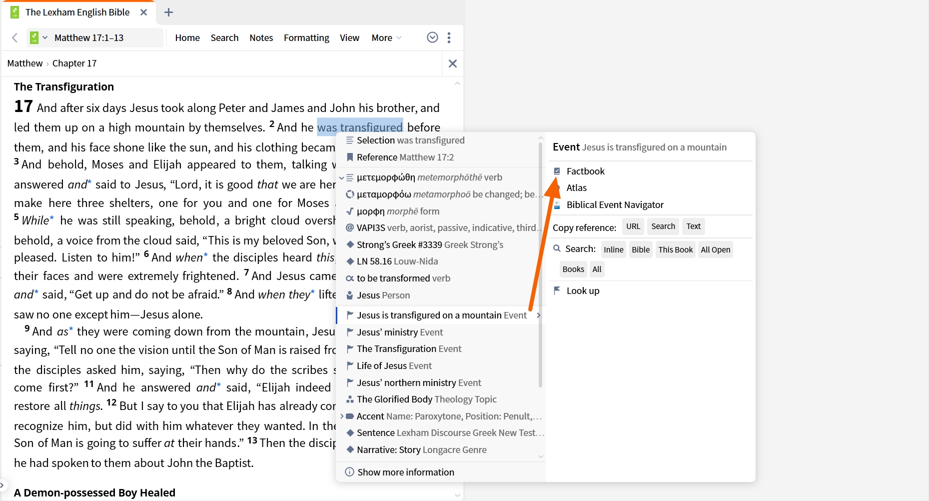
Task: Click the footnote asterisk after While
Action: coord(52,218)
